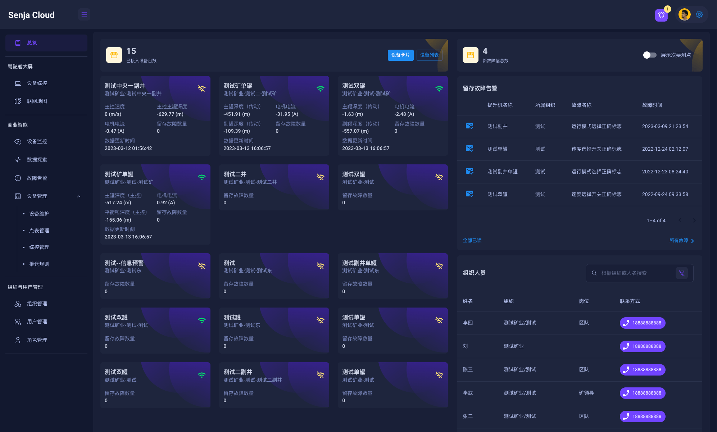Click the chevron beside 所有故障

pos(693,241)
